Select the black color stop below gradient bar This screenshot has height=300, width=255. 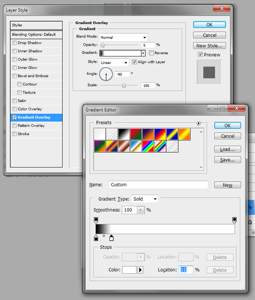pos(96,238)
